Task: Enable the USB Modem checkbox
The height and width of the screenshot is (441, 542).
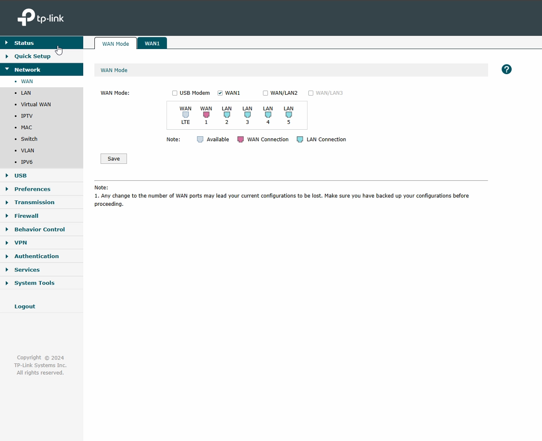Action: (175, 93)
